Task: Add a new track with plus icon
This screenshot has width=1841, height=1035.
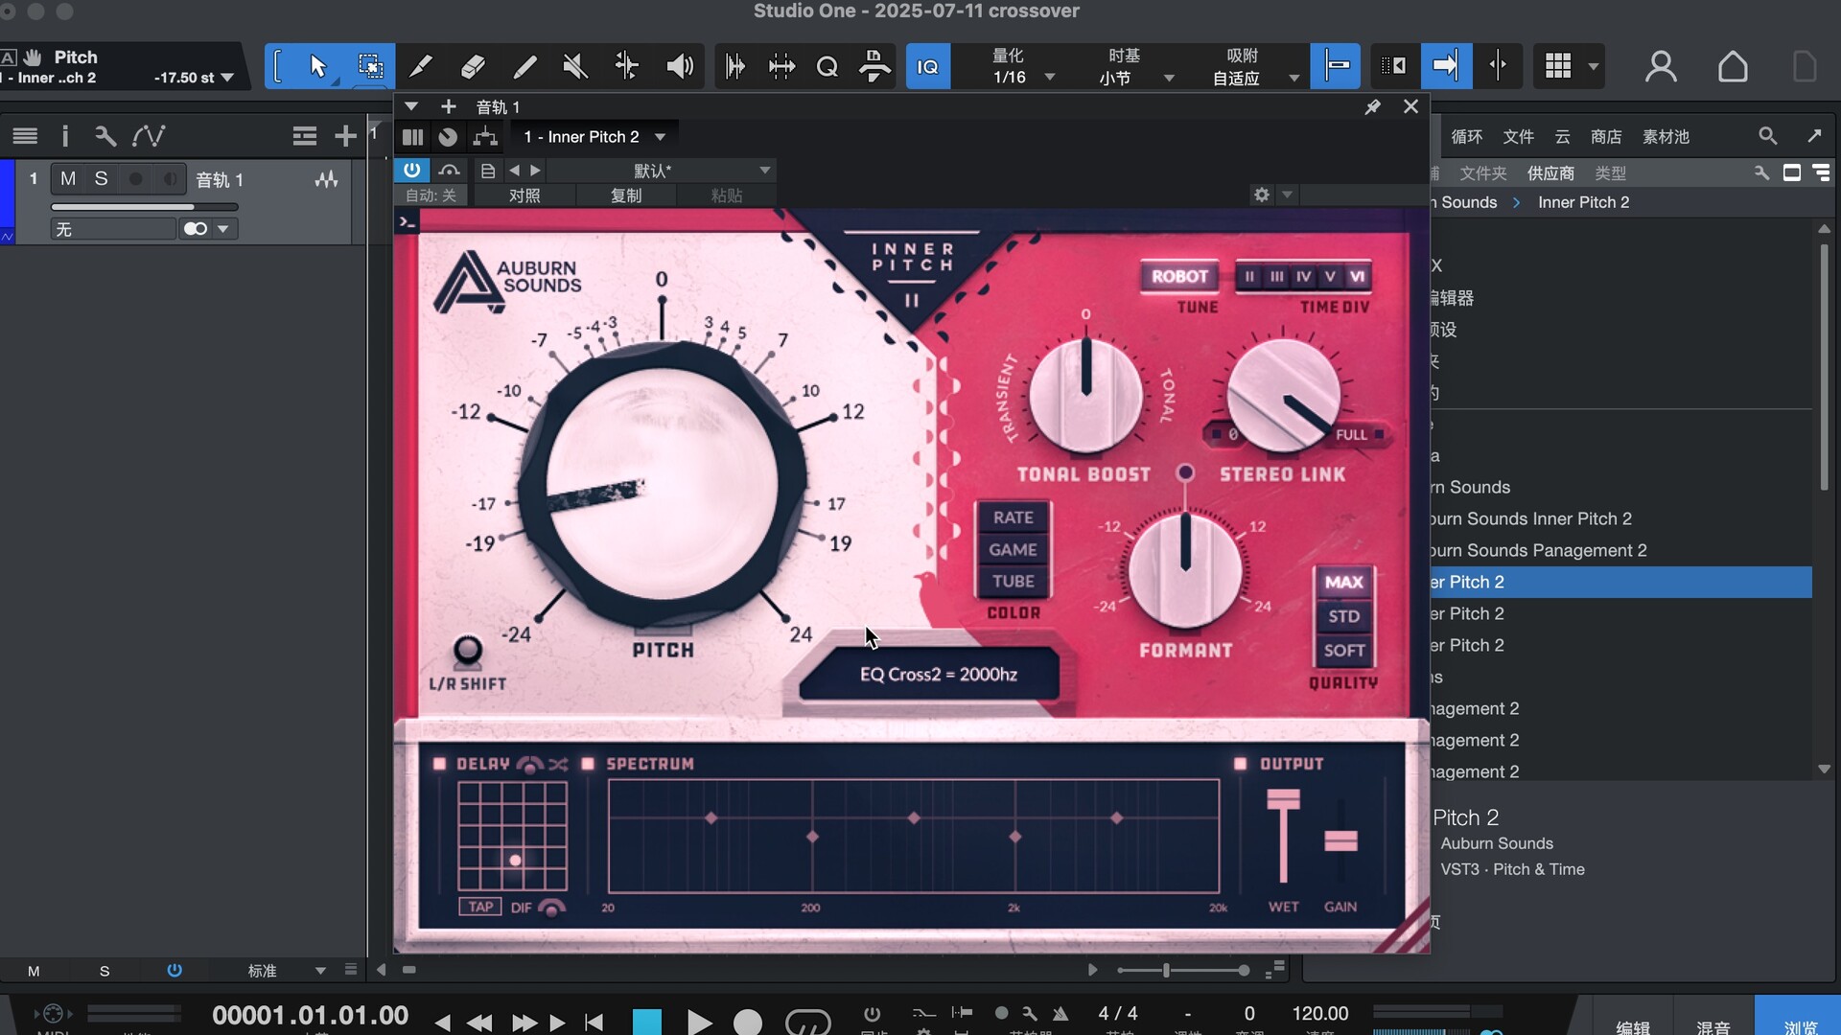Action: coord(345,136)
